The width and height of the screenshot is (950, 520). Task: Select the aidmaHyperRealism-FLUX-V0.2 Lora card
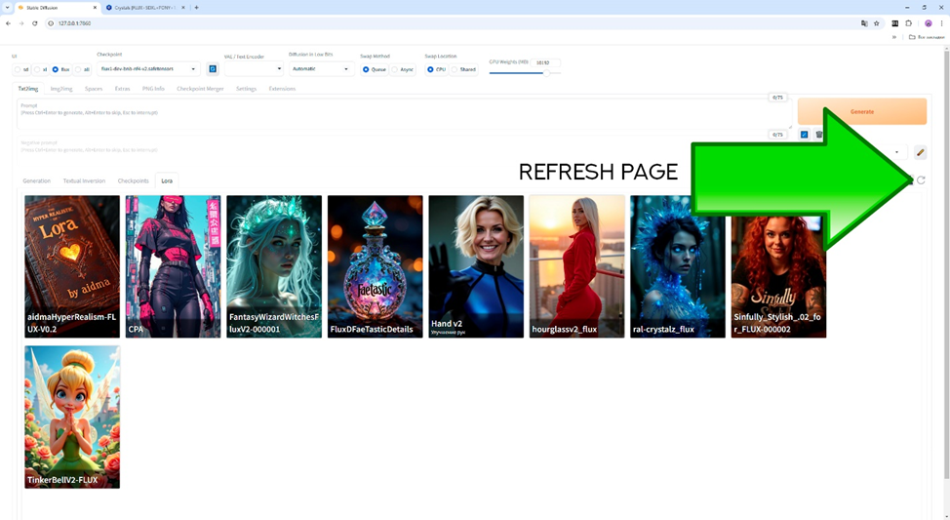pos(72,266)
